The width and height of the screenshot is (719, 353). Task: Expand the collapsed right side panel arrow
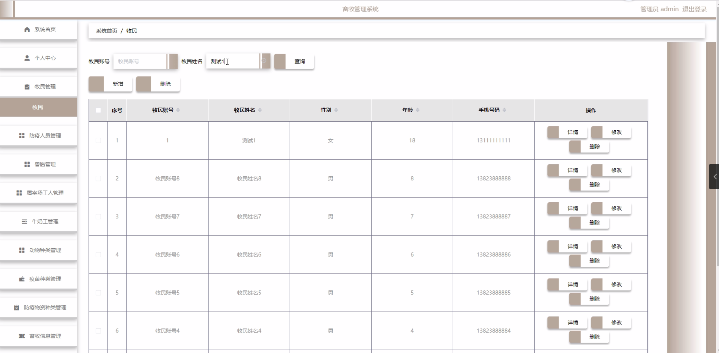pyautogui.click(x=715, y=177)
